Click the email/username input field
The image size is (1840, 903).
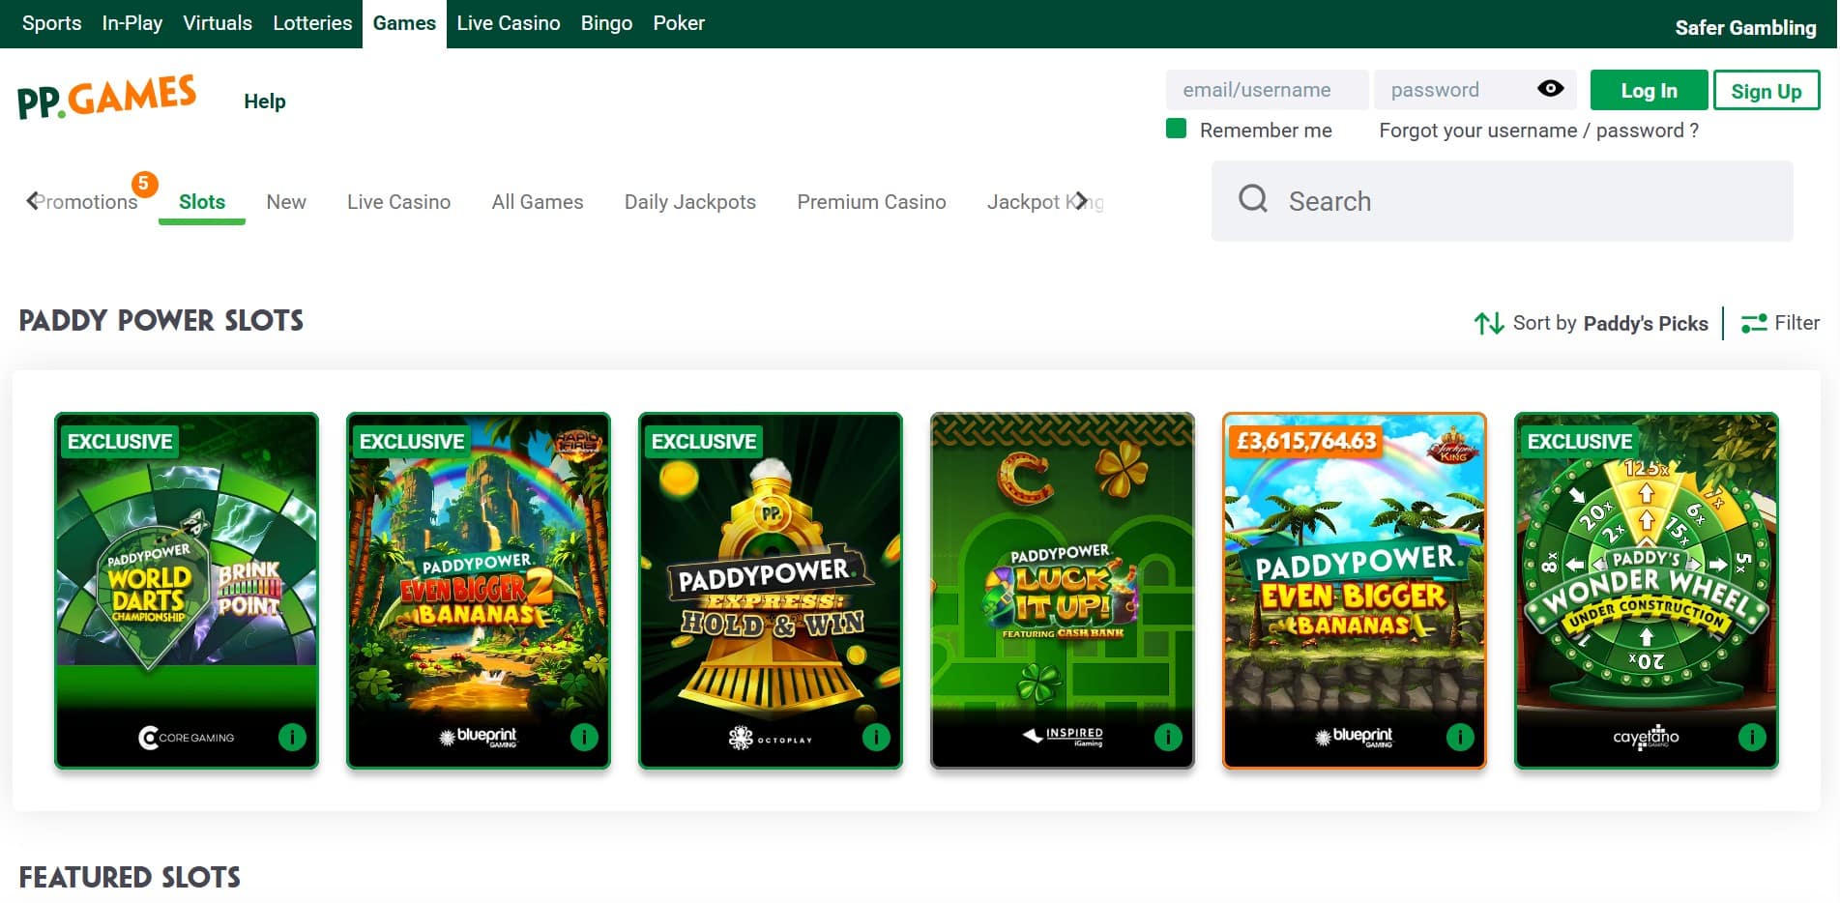tap(1266, 90)
